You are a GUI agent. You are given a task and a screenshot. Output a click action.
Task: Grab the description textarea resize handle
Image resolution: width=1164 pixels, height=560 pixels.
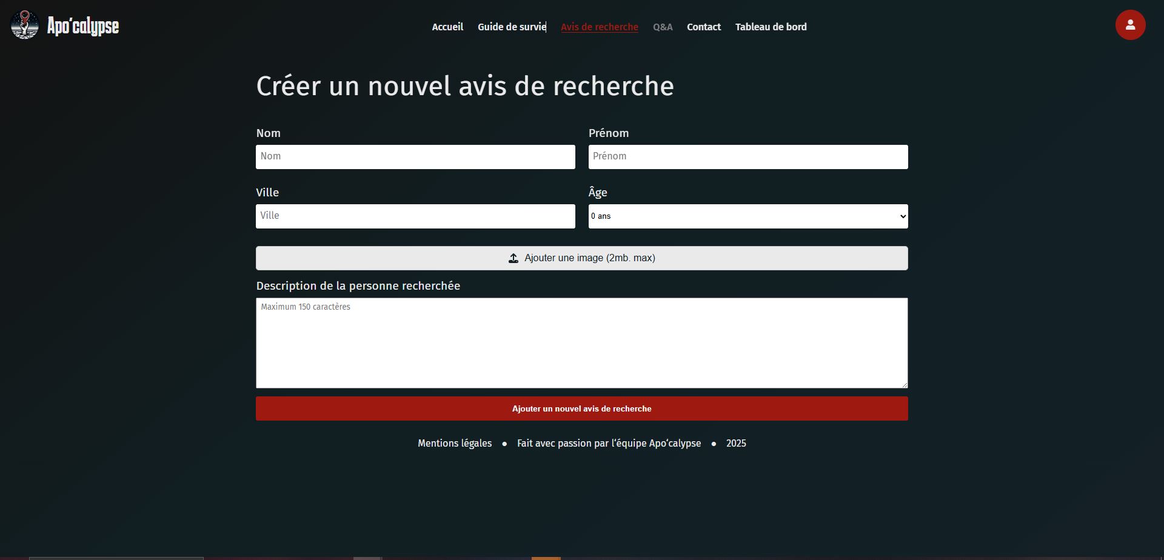(x=904, y=384)
